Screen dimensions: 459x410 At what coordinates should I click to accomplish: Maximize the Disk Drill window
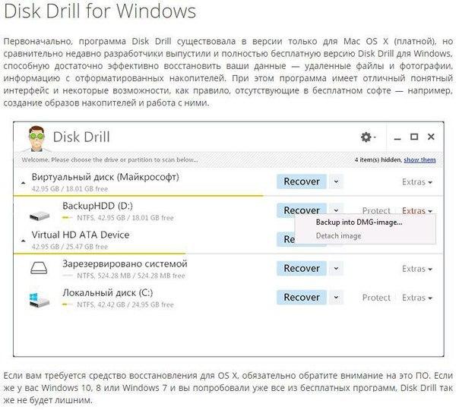click(x=414, y=137)
